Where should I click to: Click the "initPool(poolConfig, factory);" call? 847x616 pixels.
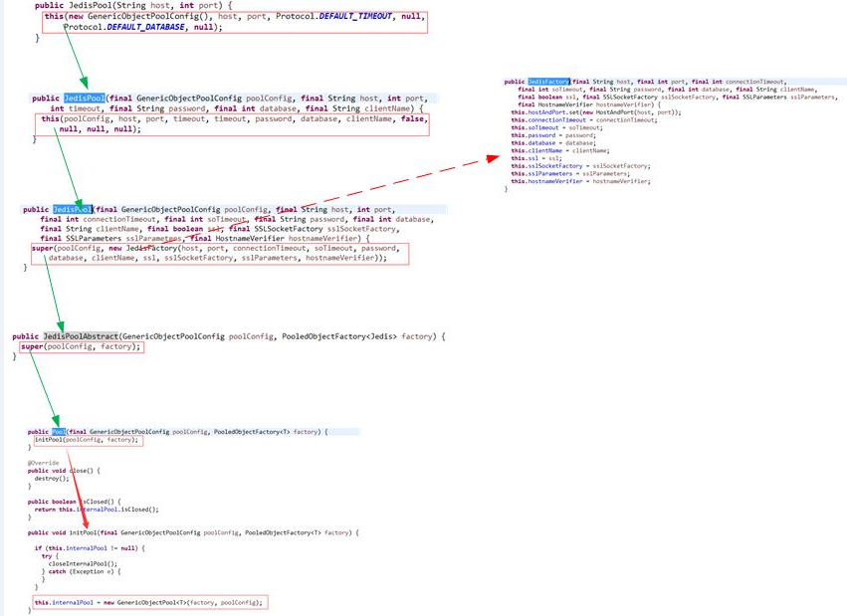click(x=87, y=440)
